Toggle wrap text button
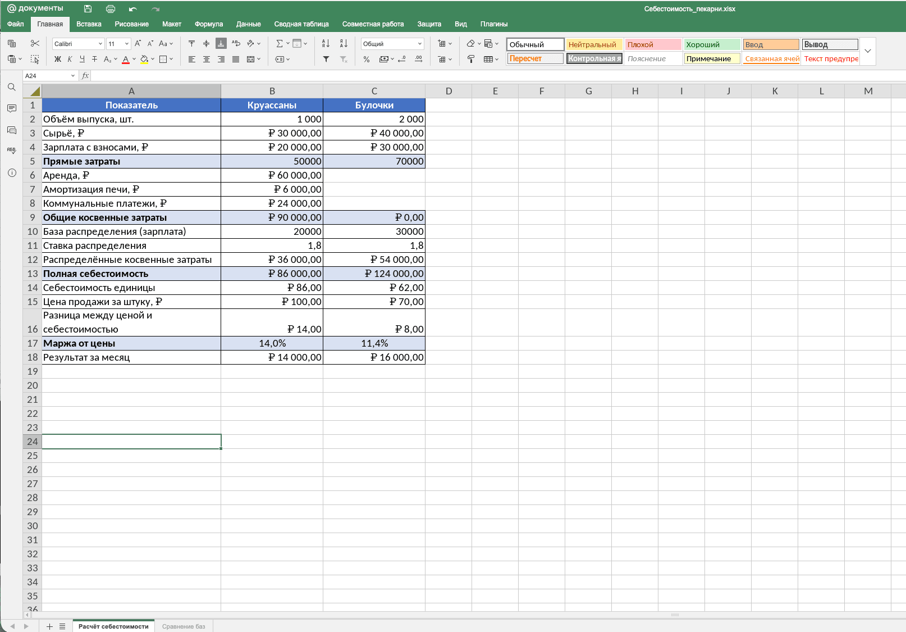This screenshot has height=632, width=906. tap(236, 43)
